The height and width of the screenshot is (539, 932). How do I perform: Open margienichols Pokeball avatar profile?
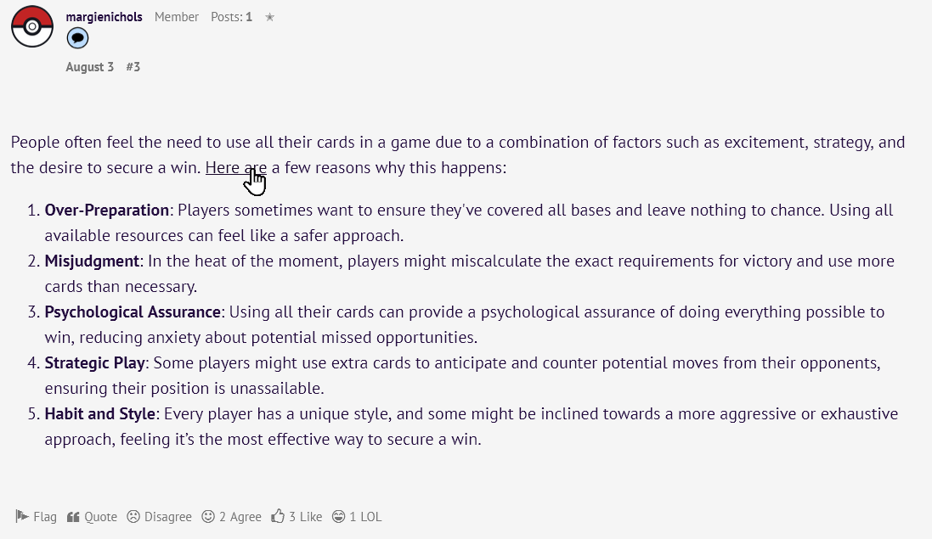point(32,26)
